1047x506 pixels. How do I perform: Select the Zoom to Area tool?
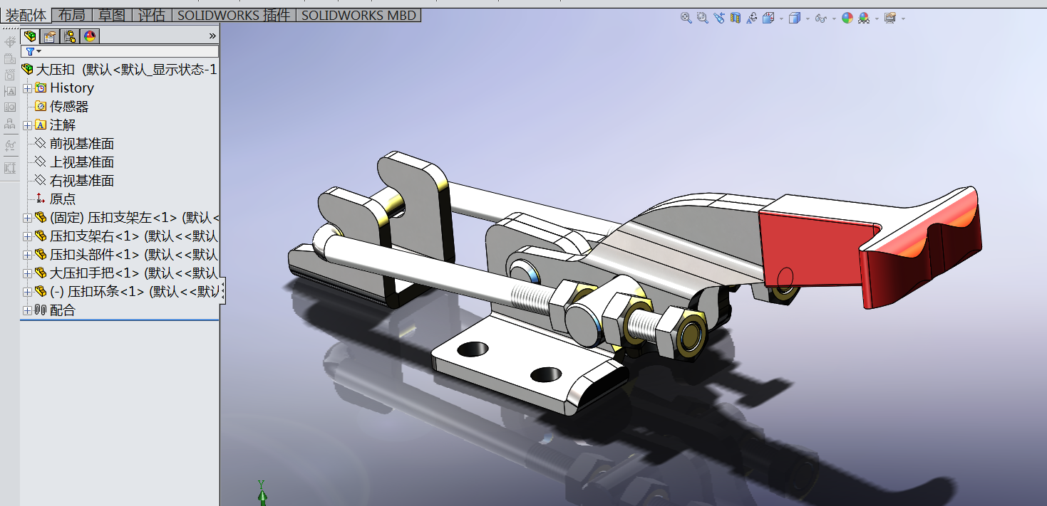click(702, 19)
